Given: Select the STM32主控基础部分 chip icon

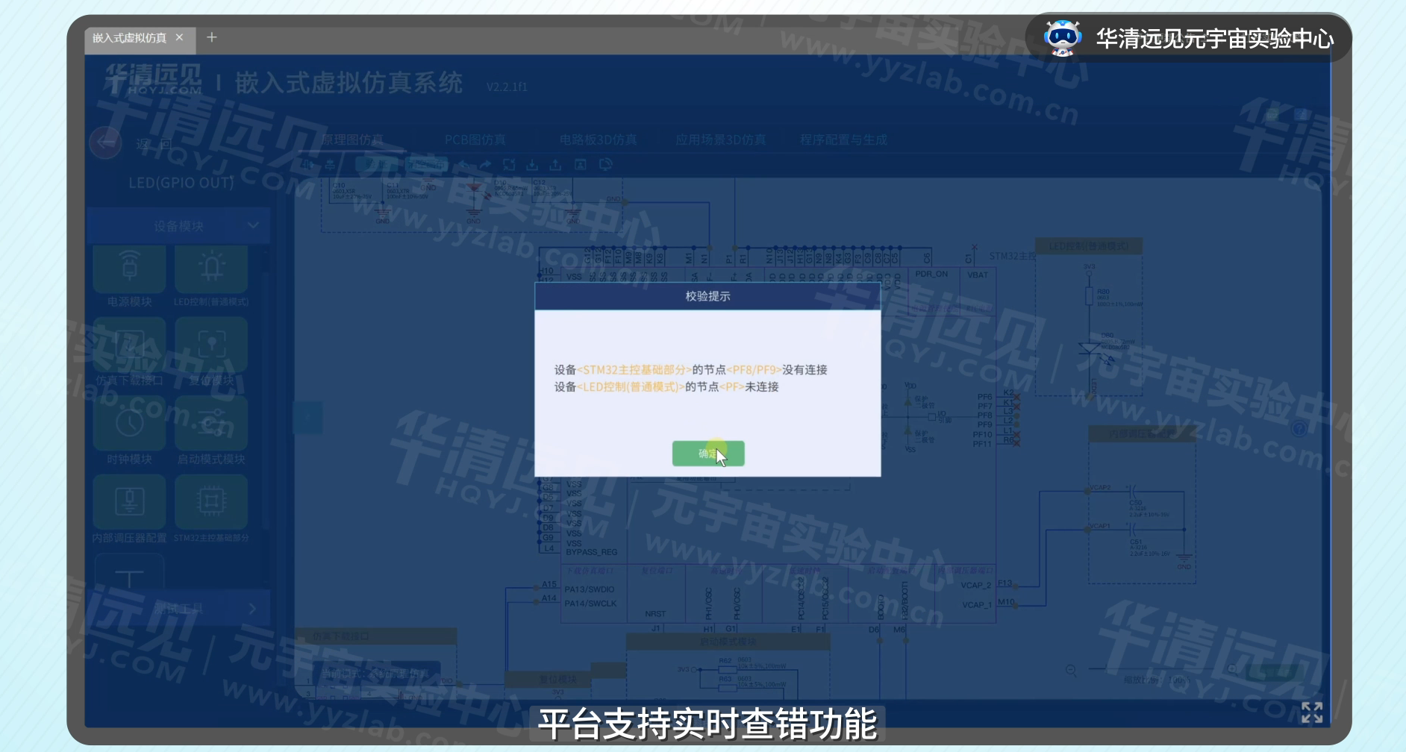Looking at the screenshot, I should [211, 501].
